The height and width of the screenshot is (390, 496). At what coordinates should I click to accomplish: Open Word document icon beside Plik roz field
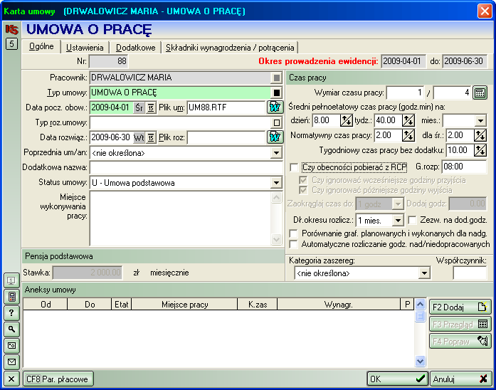[x=275, y=137]
